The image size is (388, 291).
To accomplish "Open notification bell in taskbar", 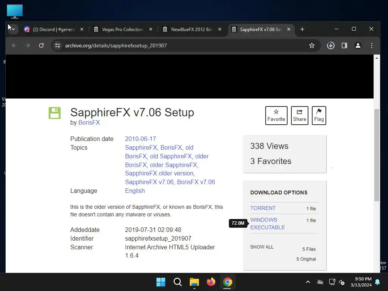I will (x=378, y=282).
